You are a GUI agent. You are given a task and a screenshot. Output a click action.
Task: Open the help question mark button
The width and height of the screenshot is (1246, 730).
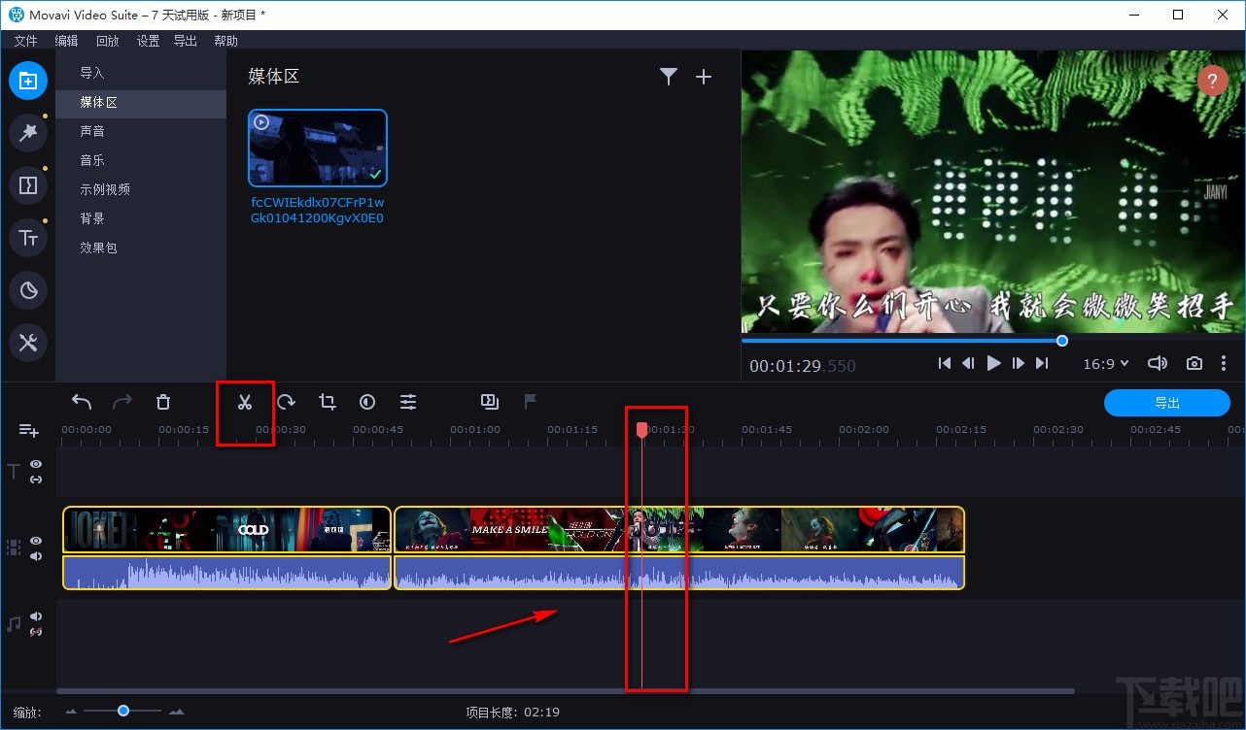pos(1212,80)
